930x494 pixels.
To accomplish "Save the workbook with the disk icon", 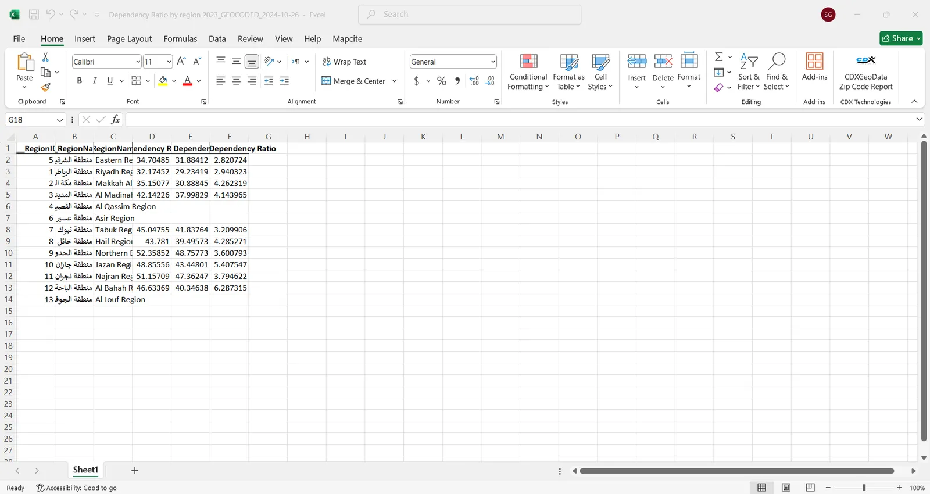I will coord(34,15).
